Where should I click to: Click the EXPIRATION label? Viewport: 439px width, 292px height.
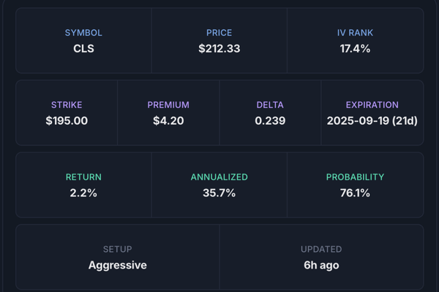point(372,105)
